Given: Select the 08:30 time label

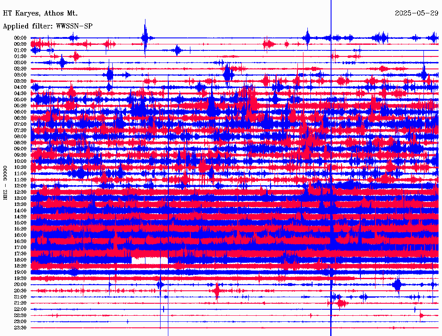Looking at the screenshot, I should tap(20, 143).
